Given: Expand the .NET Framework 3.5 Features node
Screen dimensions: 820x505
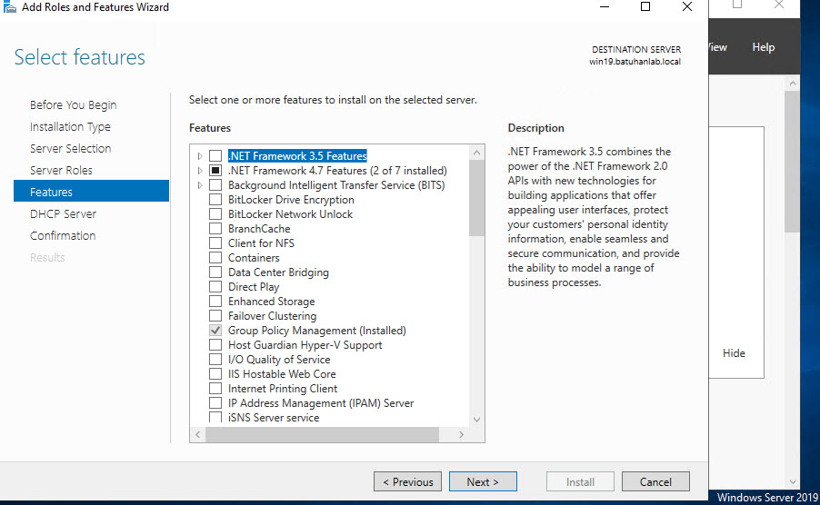Looking at the screenshot, I should (x=200, y=156).
